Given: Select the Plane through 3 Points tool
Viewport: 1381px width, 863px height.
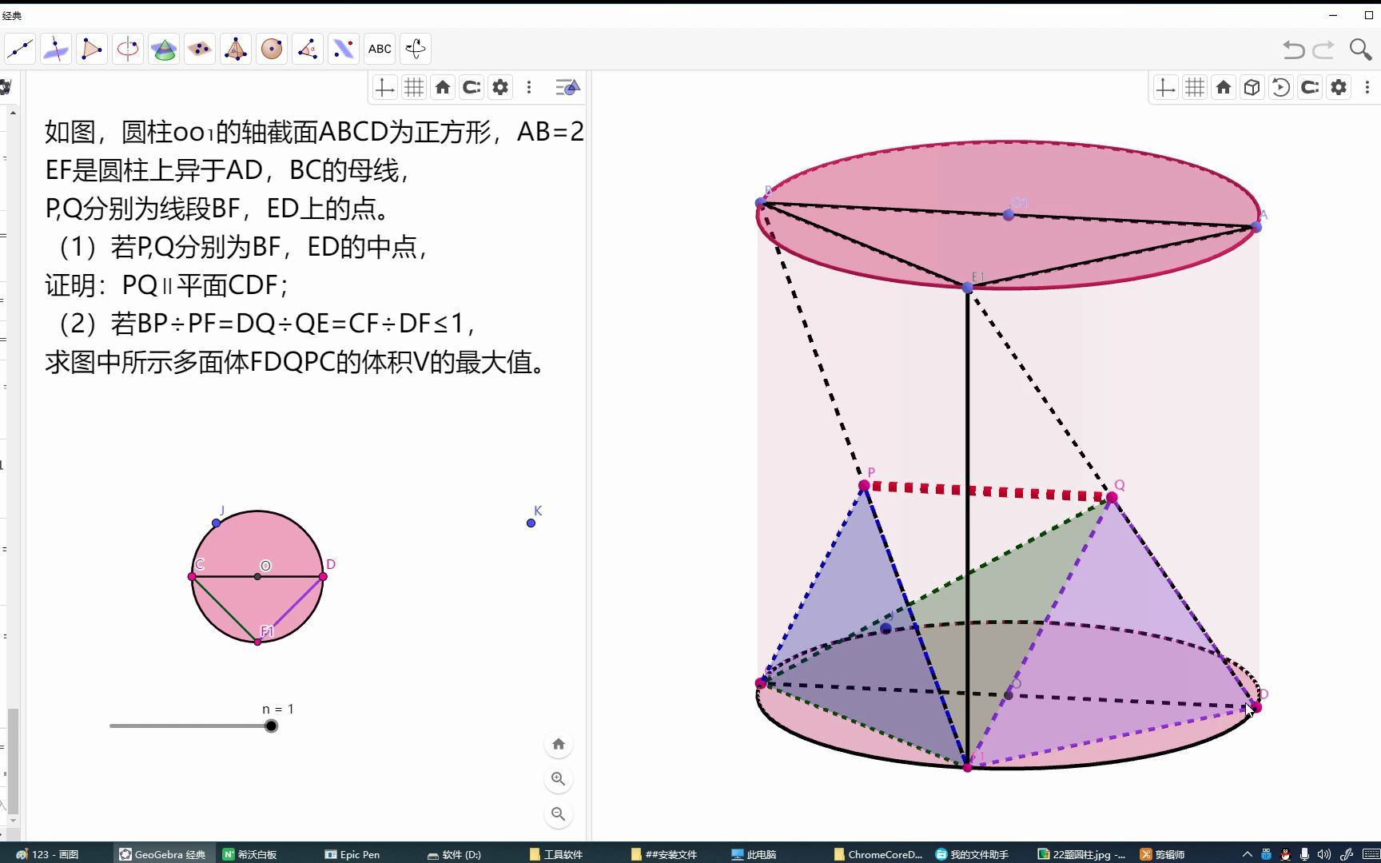Looking at the screenshot, I should point(200,49).
